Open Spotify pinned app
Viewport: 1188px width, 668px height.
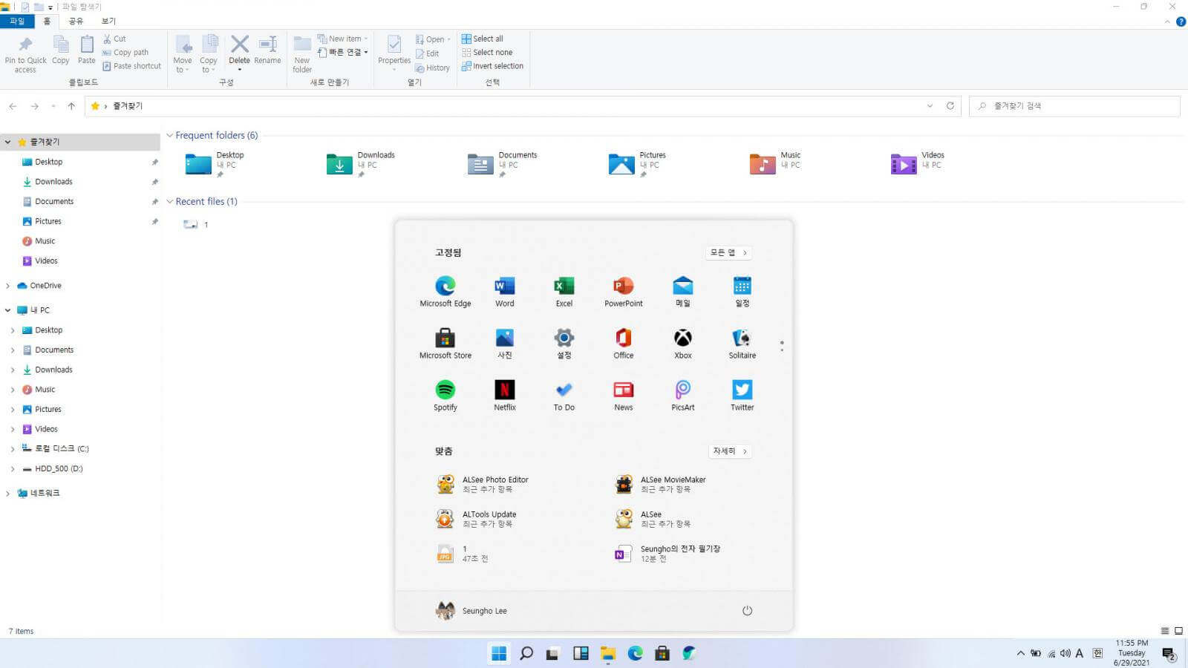coord(446,396)
